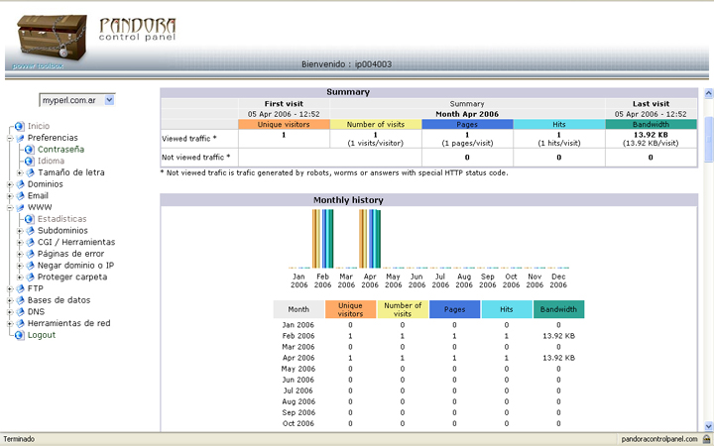The image size is (714, 446).
Task: Open Páginas de error item
Action: tap(70, 254)
